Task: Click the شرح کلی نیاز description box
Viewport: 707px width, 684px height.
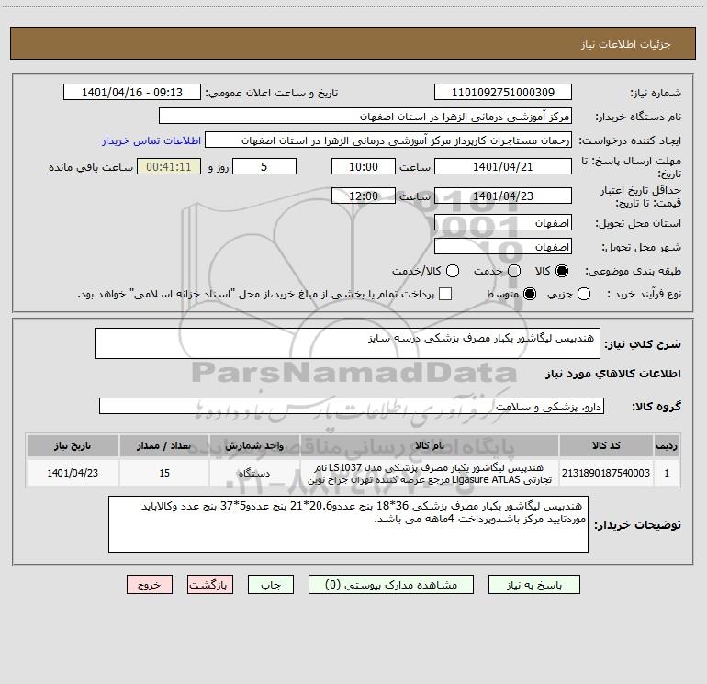Action: tap(348, 343)
